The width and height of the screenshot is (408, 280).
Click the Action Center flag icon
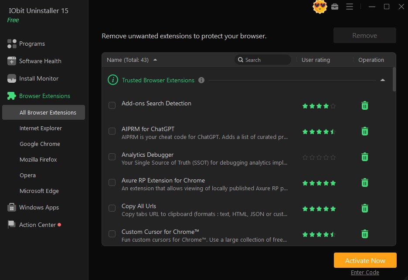coord(10,224)
